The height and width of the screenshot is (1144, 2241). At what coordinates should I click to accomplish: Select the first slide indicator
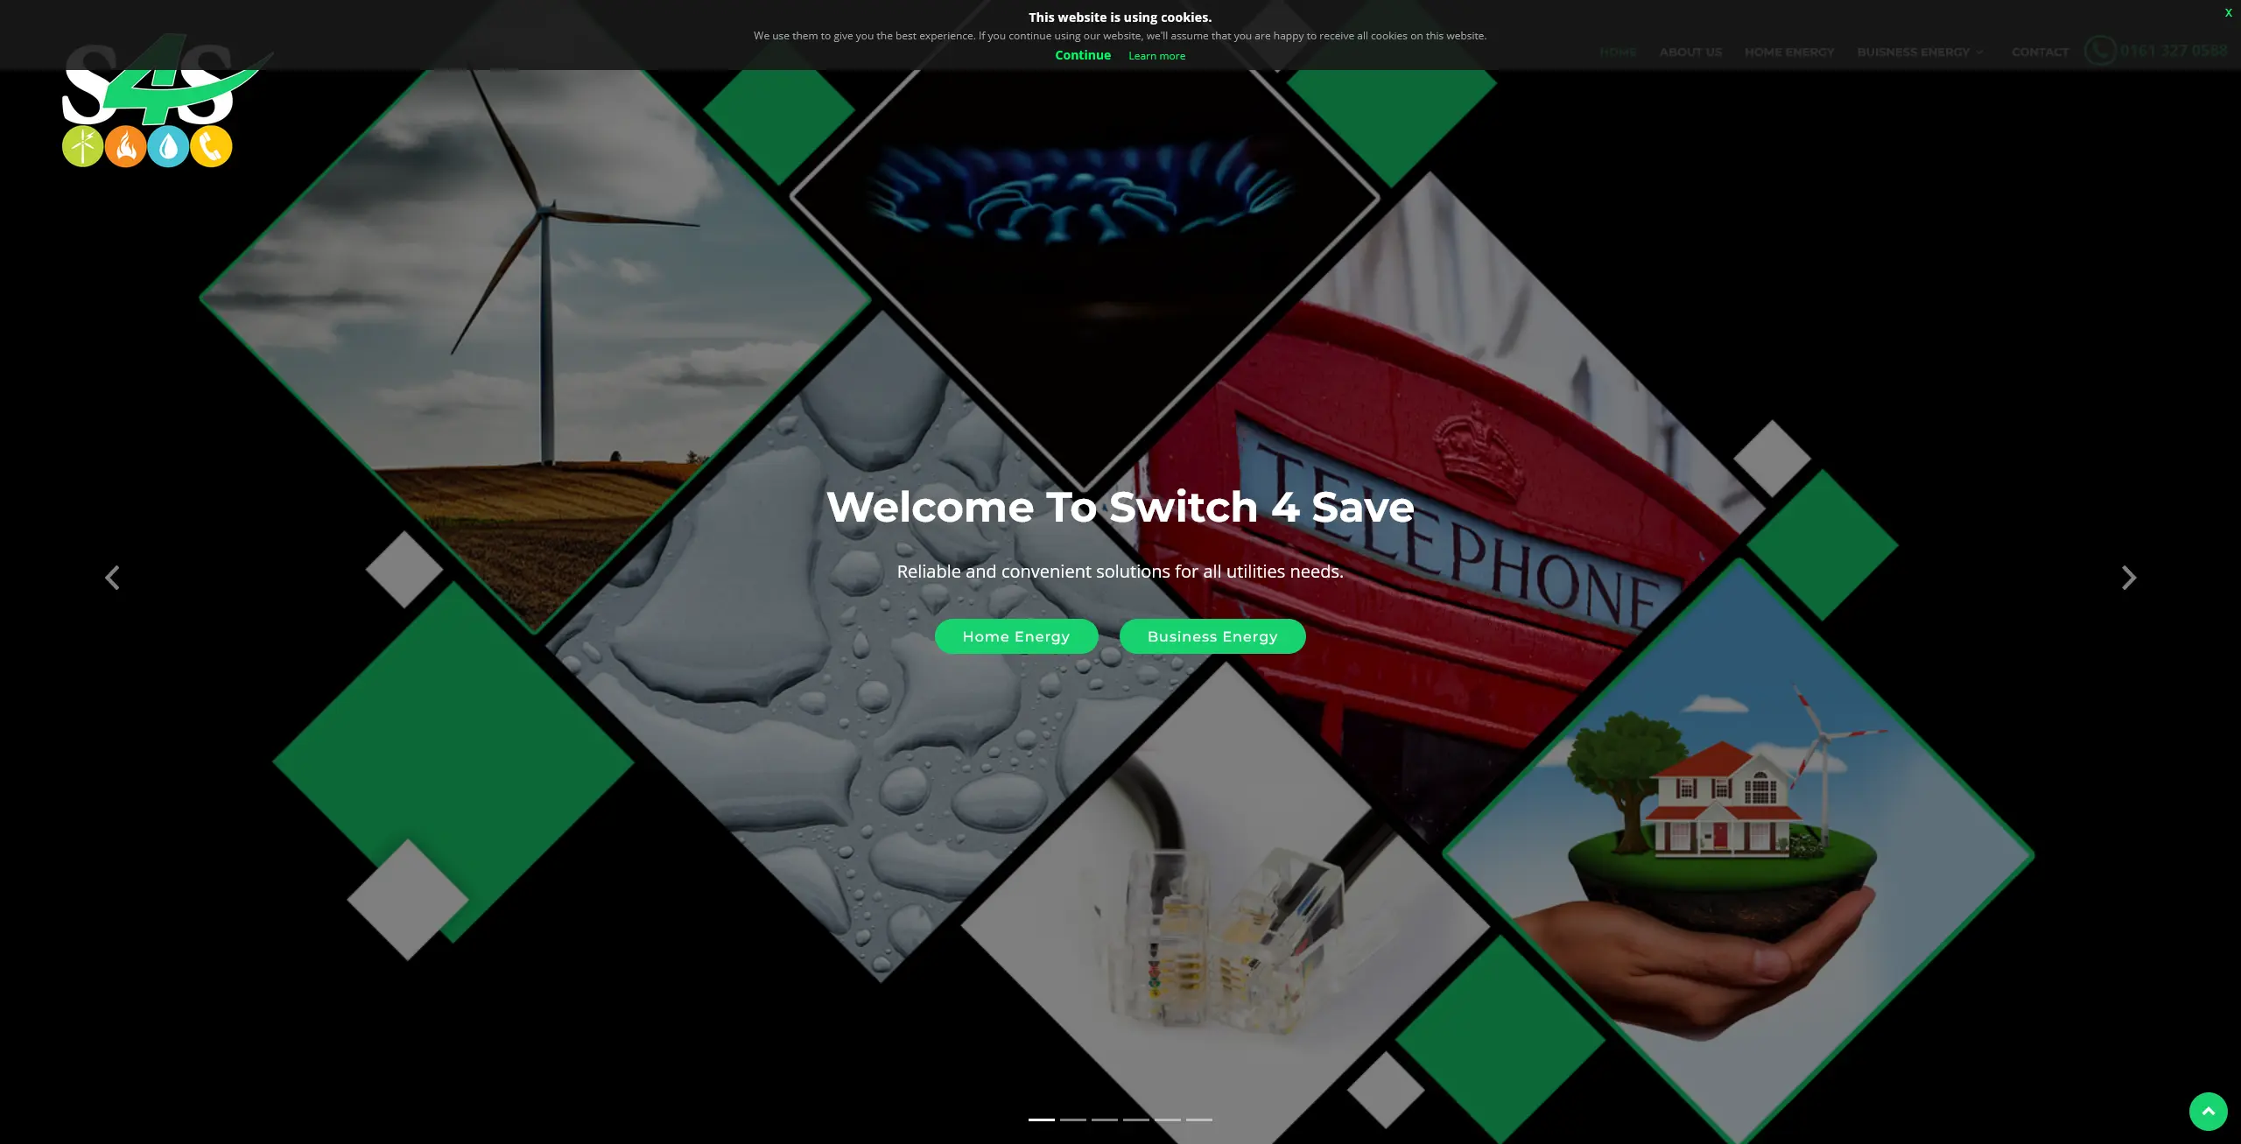coord(1042,1119)
